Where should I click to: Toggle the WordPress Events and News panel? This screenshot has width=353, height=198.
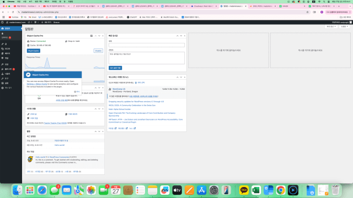click(185, 77)
